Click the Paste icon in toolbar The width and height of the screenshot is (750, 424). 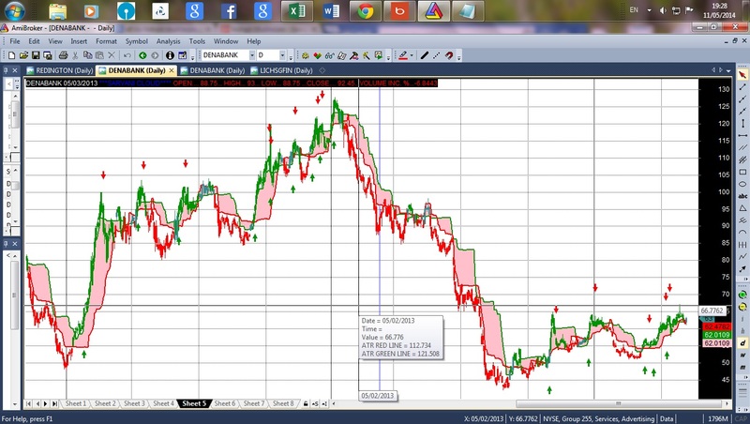click(x=99, y=55)
